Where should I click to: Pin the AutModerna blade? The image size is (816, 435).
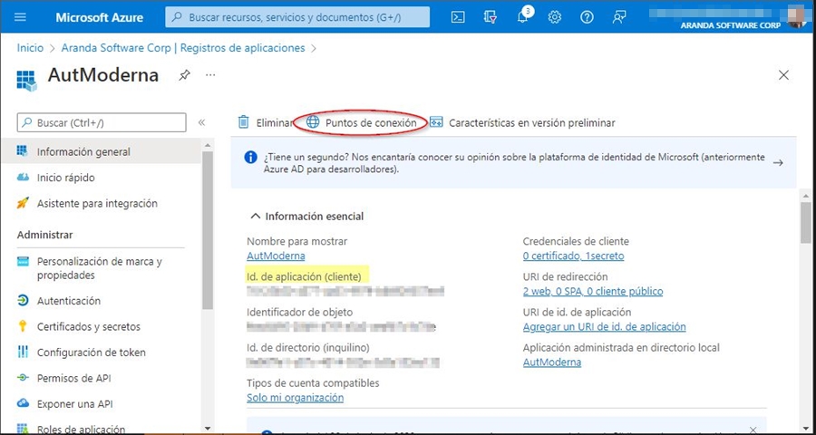click(x=184, y=75)
